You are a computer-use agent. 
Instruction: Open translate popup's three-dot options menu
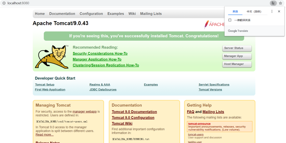tap(272, 11)
